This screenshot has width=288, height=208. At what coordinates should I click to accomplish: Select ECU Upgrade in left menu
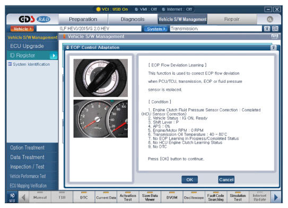[27, 46]
